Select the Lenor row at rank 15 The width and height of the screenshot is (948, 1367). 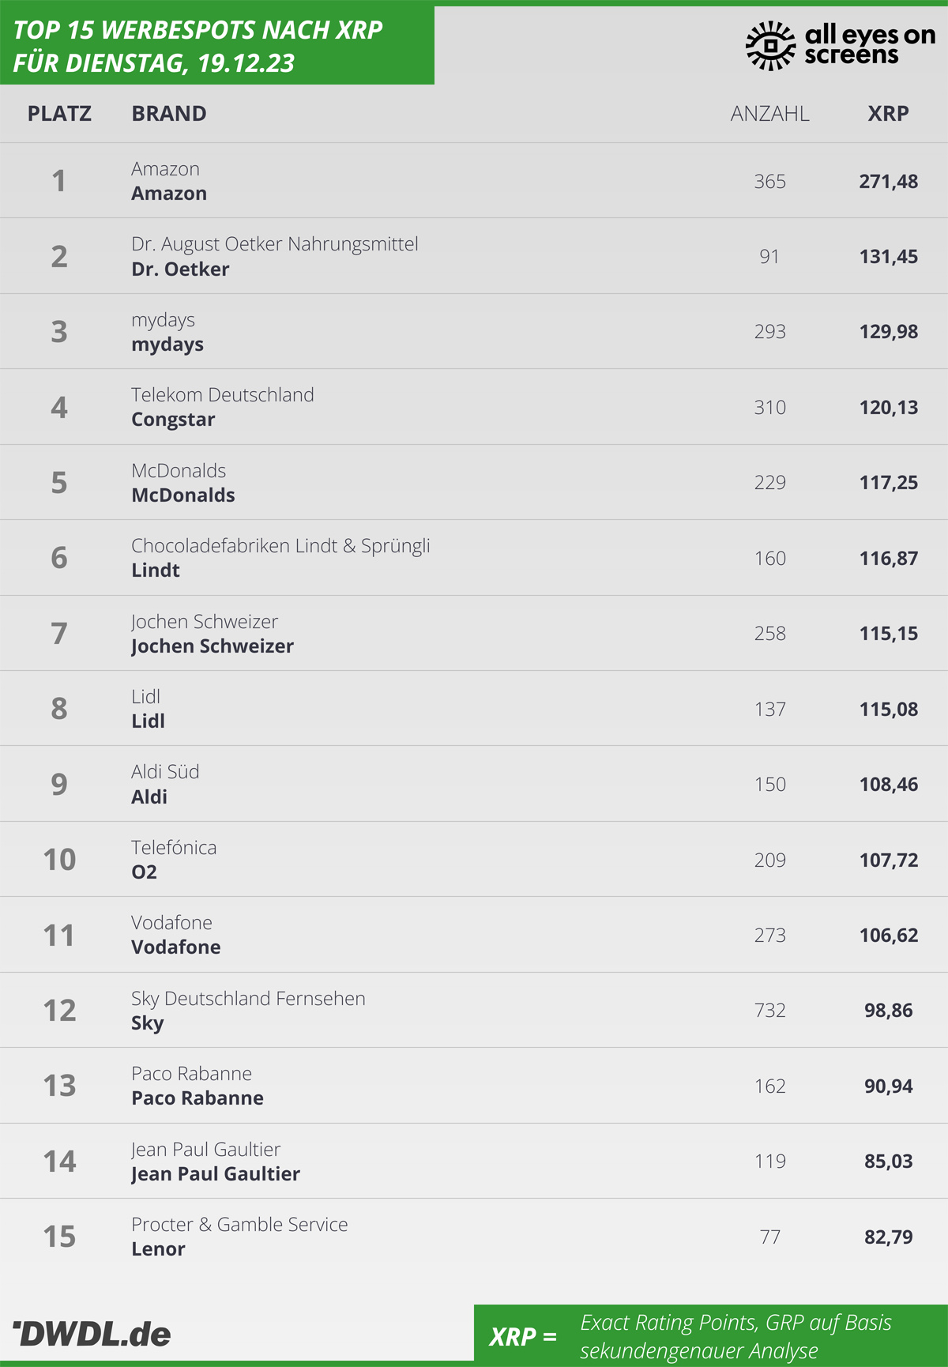tap(474, 1237)
